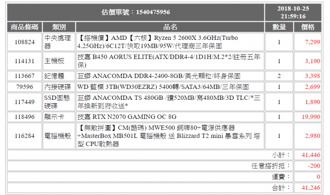Click the discount value -200
330x195 pixels.
pos(314,166)
